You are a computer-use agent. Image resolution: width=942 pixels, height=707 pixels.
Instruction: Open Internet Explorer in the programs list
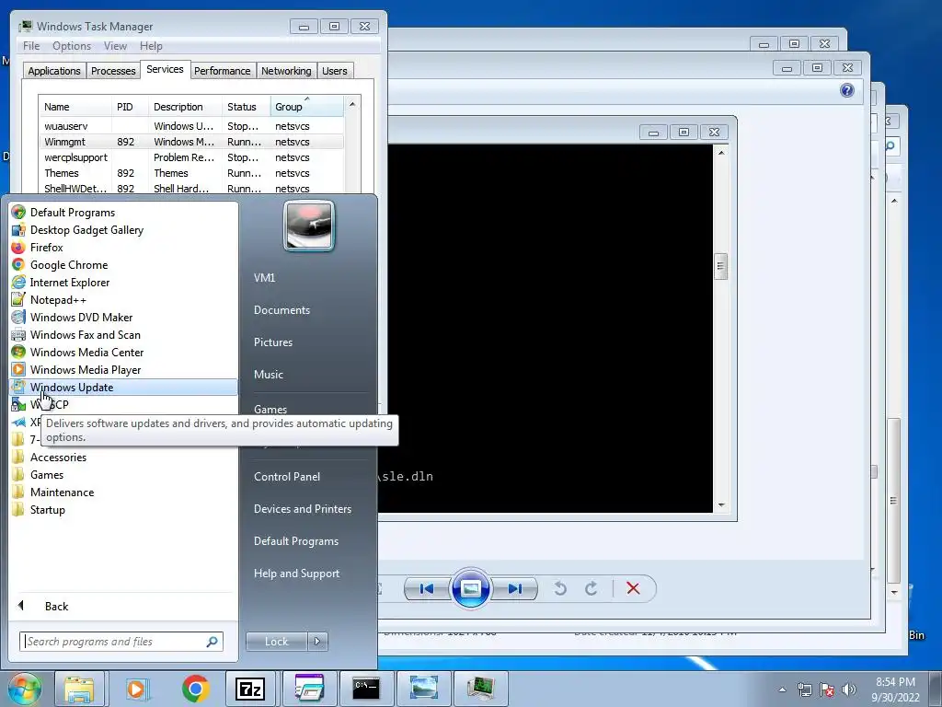click(x=70, y=282)
